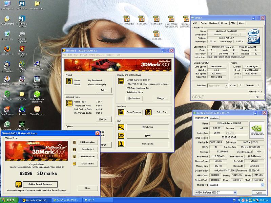Open Make videos & slideshows icon

click(37, 97)
